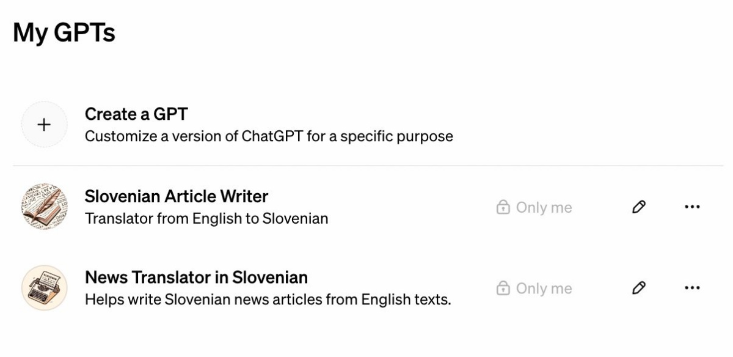Click the plus icon to create a GPT
The height and width of the screenshot is (357, 733).
(x=44, y=125)
